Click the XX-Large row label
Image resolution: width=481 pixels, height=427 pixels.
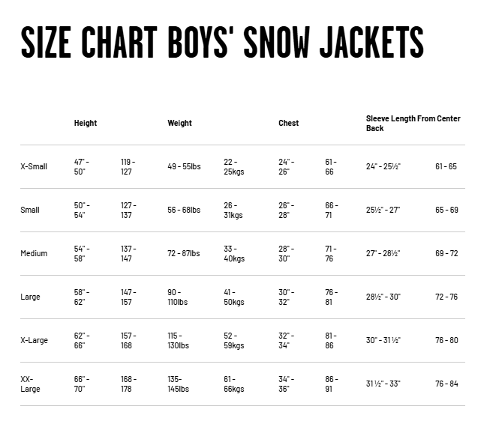[31, 384]
